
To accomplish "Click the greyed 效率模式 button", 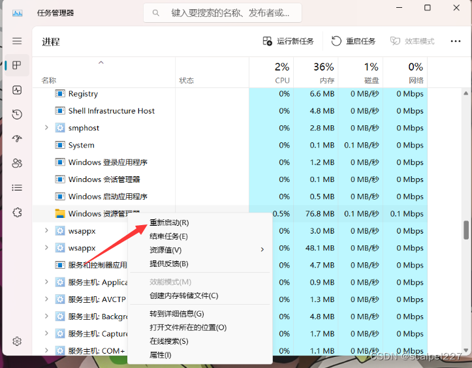I will pos(412,41).
